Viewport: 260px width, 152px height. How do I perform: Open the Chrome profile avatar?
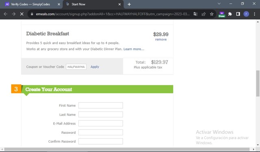pyautogui.click(x=246, y=14)
